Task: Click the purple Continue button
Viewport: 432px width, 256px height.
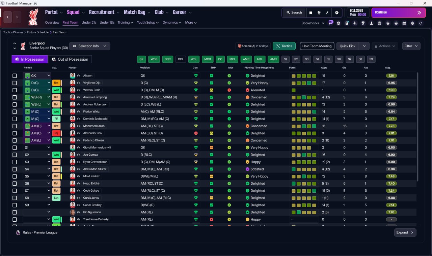Action: (x=398, y=12)
